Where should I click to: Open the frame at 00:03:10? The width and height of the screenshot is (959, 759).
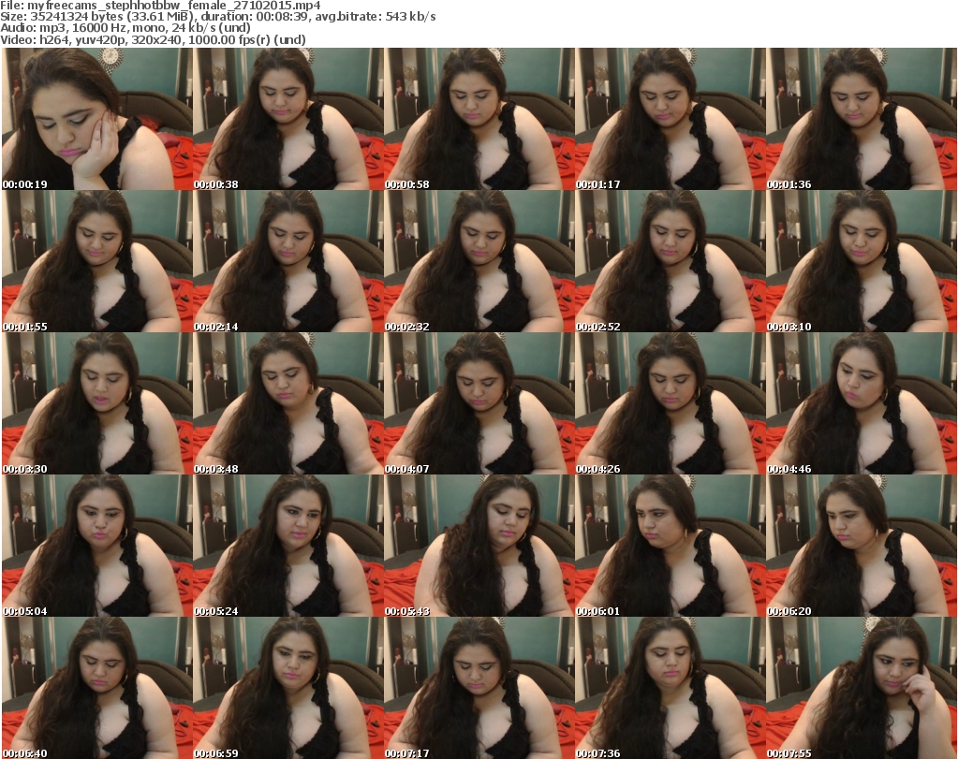(862, 261)
